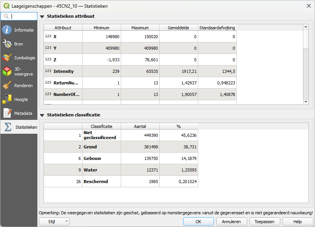Select the Intensity attribute row

click(63, 71)
